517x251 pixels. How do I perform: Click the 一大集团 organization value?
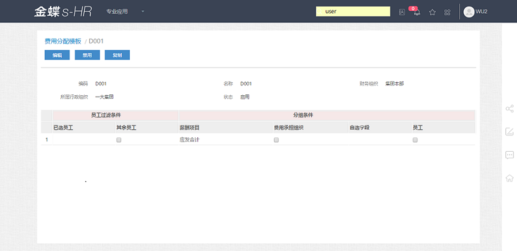[104, 97]
